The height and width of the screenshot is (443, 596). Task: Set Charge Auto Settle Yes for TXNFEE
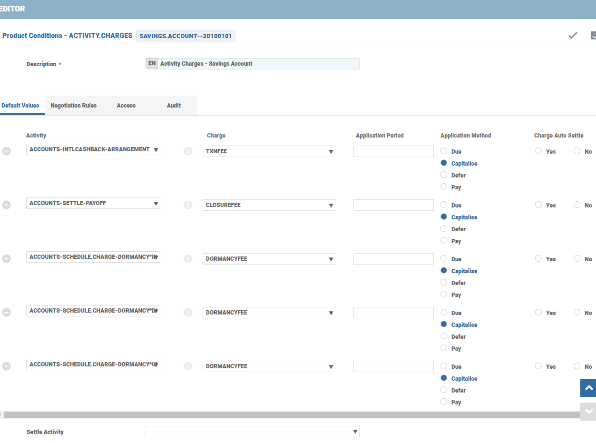click(538, 151)
